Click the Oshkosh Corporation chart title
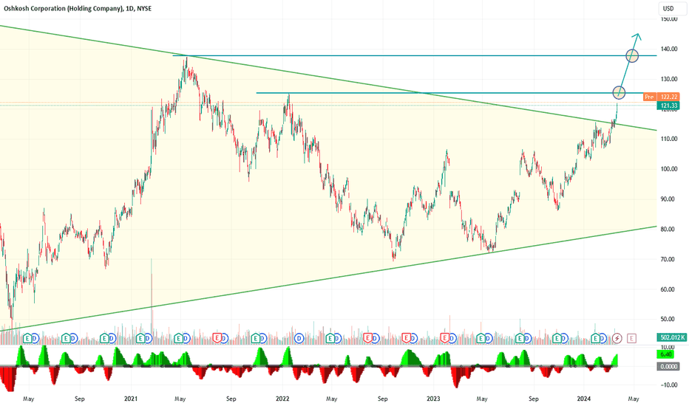This screenshot has width=689, height=406. pos(78,8)
